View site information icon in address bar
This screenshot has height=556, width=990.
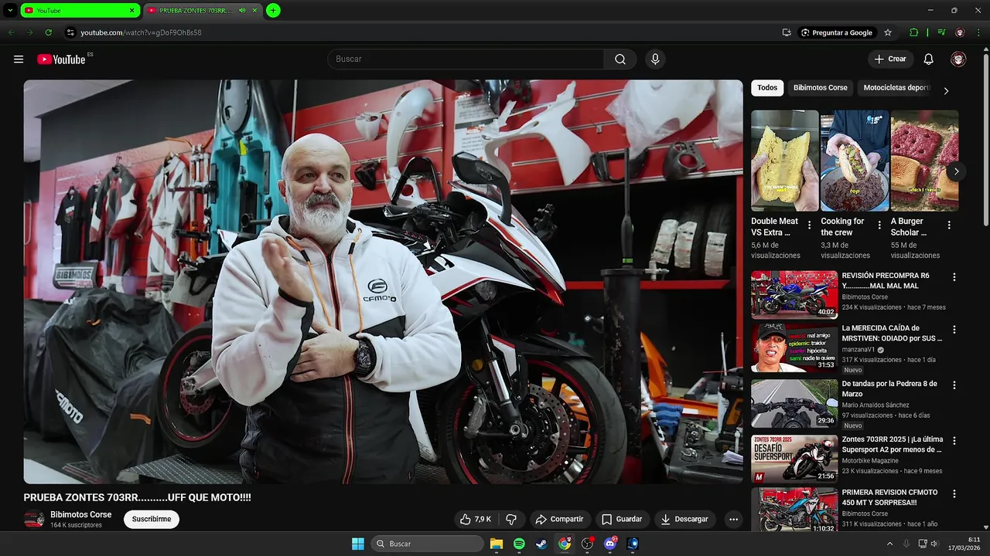click(x=70, y=32)
